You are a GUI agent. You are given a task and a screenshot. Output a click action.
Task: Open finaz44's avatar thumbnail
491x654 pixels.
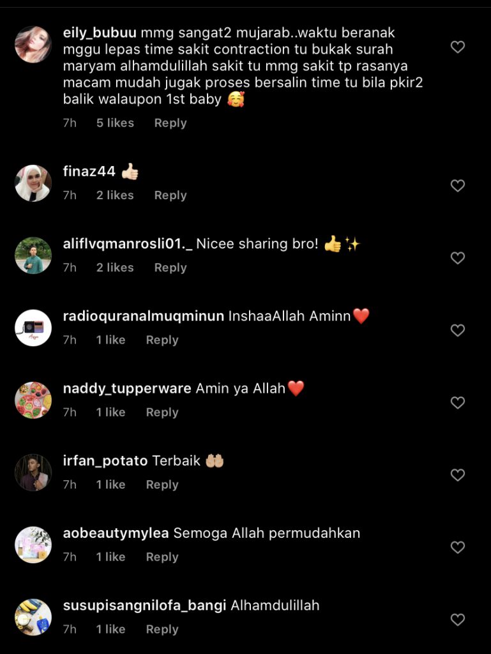point(33,183)
